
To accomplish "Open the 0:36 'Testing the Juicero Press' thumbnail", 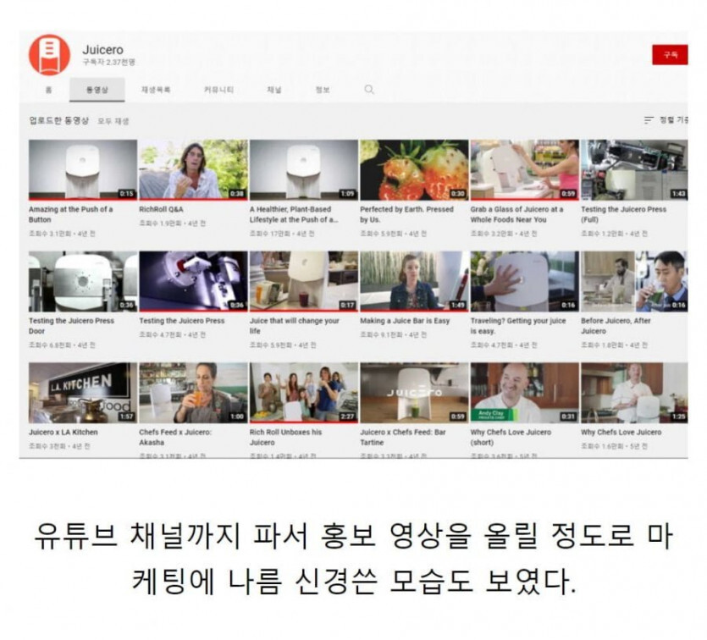I will (193, 281).
